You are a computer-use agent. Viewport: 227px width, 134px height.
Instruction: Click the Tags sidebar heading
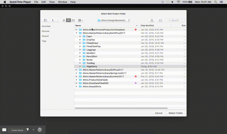point(44,41)
